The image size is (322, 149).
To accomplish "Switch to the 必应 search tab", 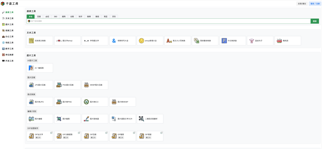I will coord(47,17).
